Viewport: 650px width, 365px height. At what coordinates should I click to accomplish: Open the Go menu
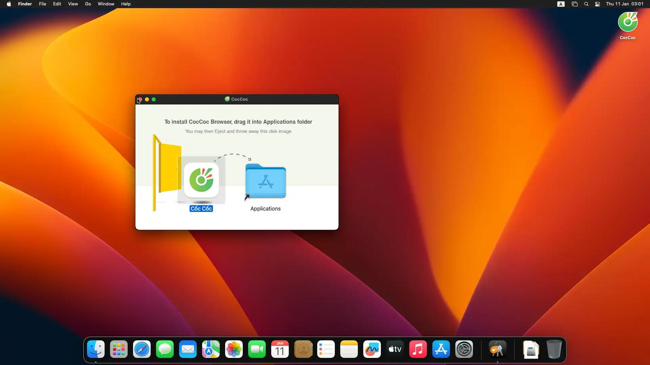88,4
